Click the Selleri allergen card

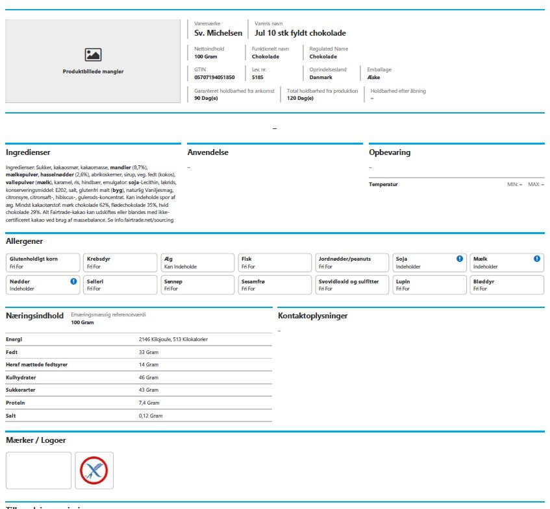120,285
